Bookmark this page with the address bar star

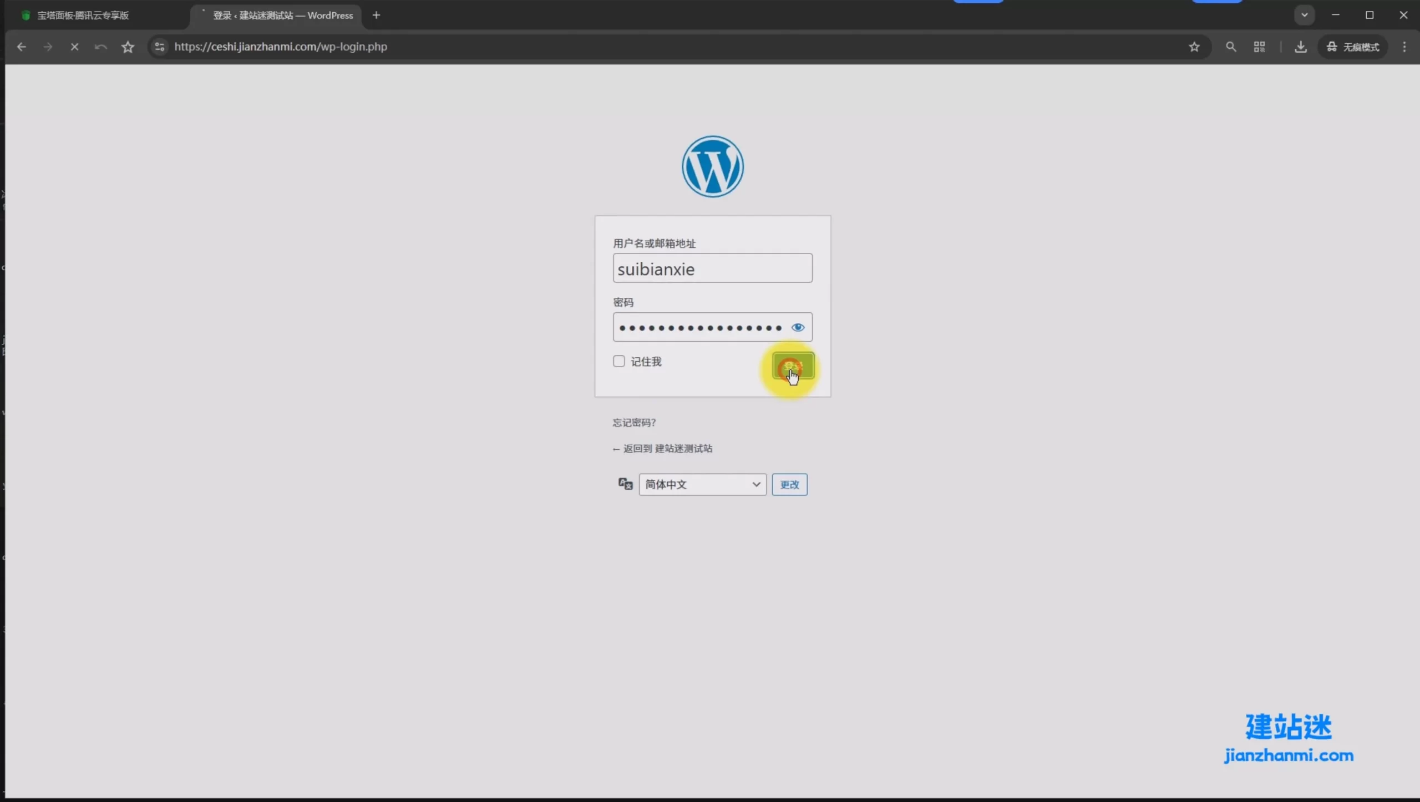(1194, 47)
